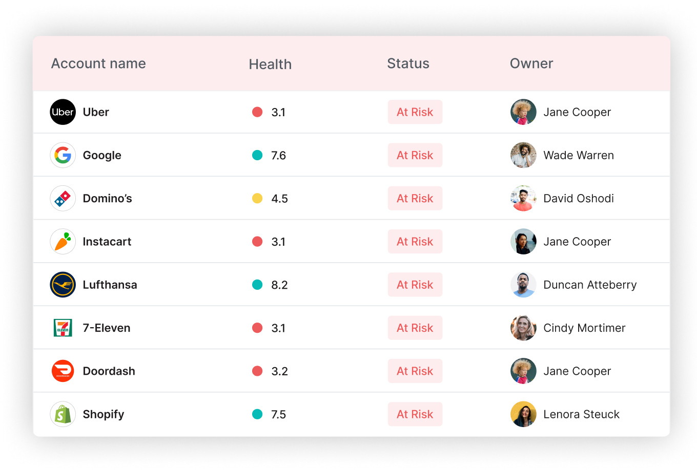This screenshot has width=697, height=470.
Task: Select owner name Lenora Steuck
Action: tap(581, 414)
